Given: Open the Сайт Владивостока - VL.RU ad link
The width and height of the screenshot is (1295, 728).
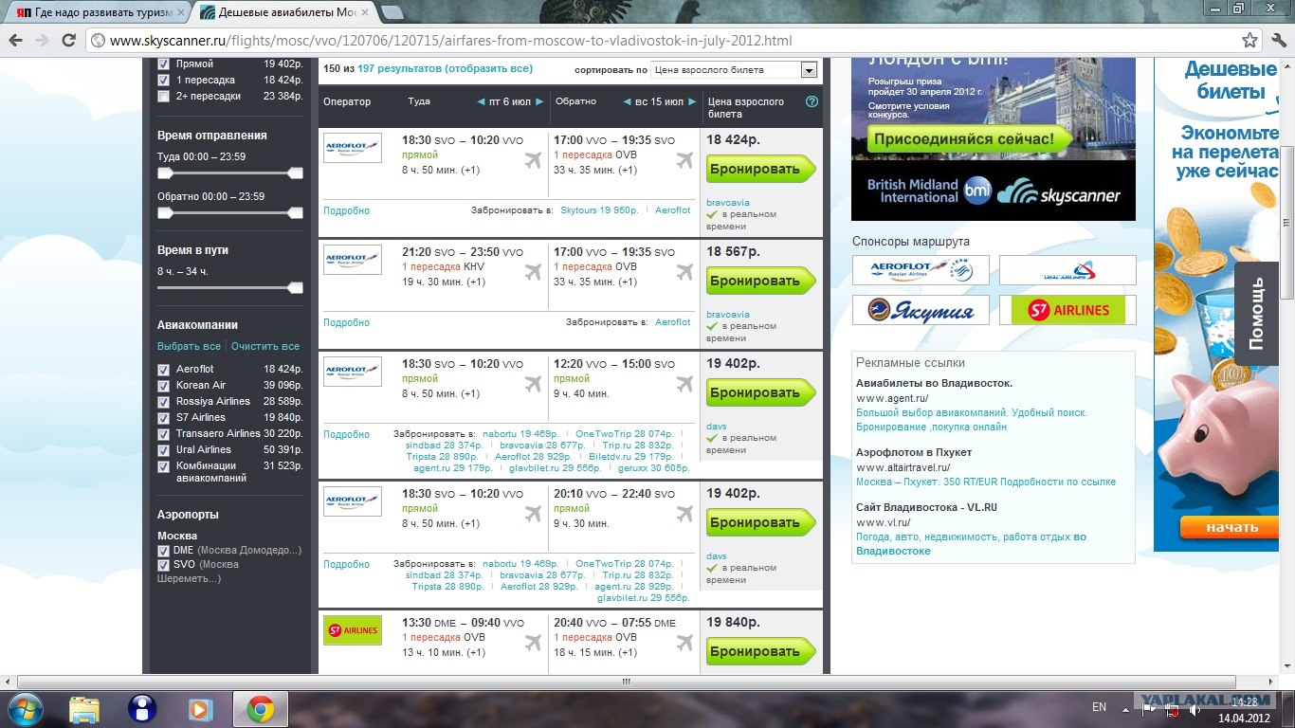Looking at the screenshot, I should pos(926,507).
